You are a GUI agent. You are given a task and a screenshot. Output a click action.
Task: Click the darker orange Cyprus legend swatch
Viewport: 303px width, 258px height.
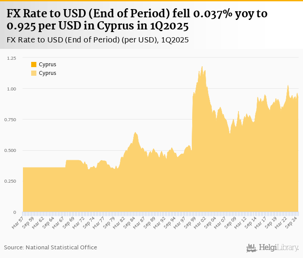pos(34,64)
